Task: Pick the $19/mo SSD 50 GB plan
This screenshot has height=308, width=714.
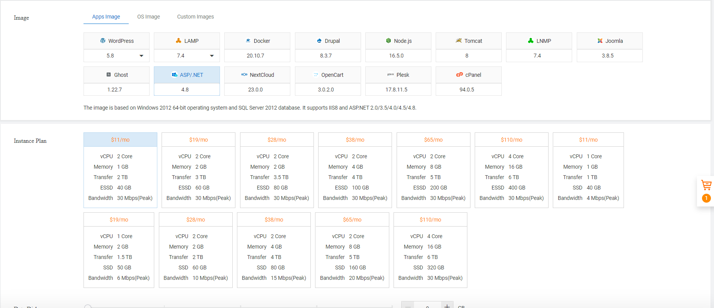Action: (x=119, y=250)
